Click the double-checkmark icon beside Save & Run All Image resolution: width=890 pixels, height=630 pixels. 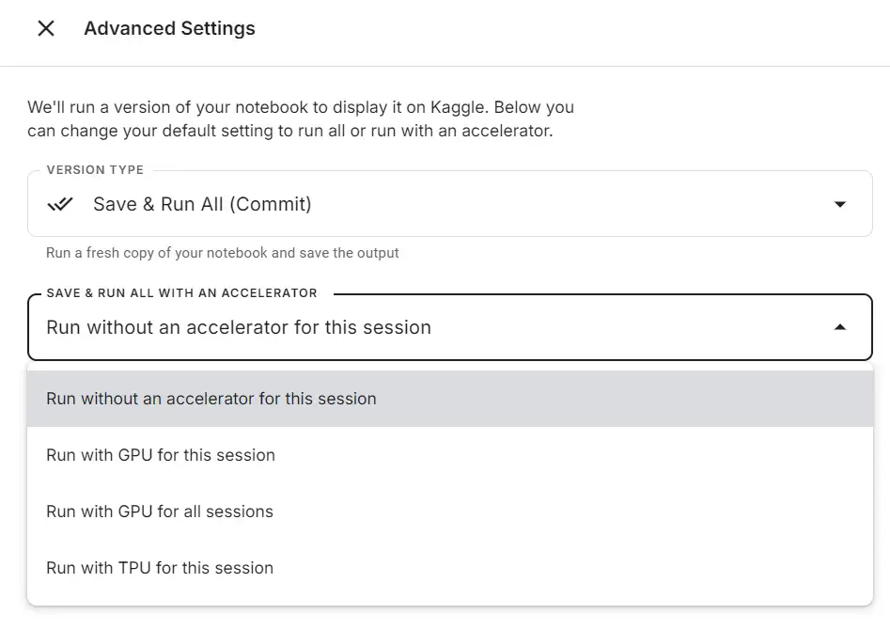60,204
